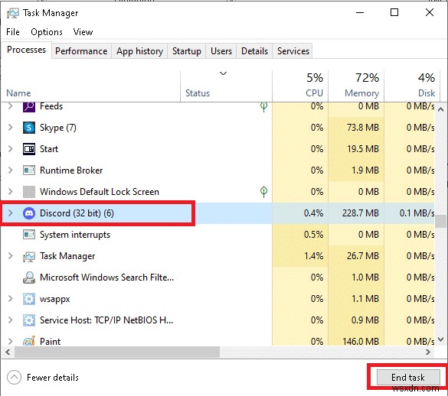Click the Skype app icon
This screenshot has width=448, height=396.
tap(29, 128)
